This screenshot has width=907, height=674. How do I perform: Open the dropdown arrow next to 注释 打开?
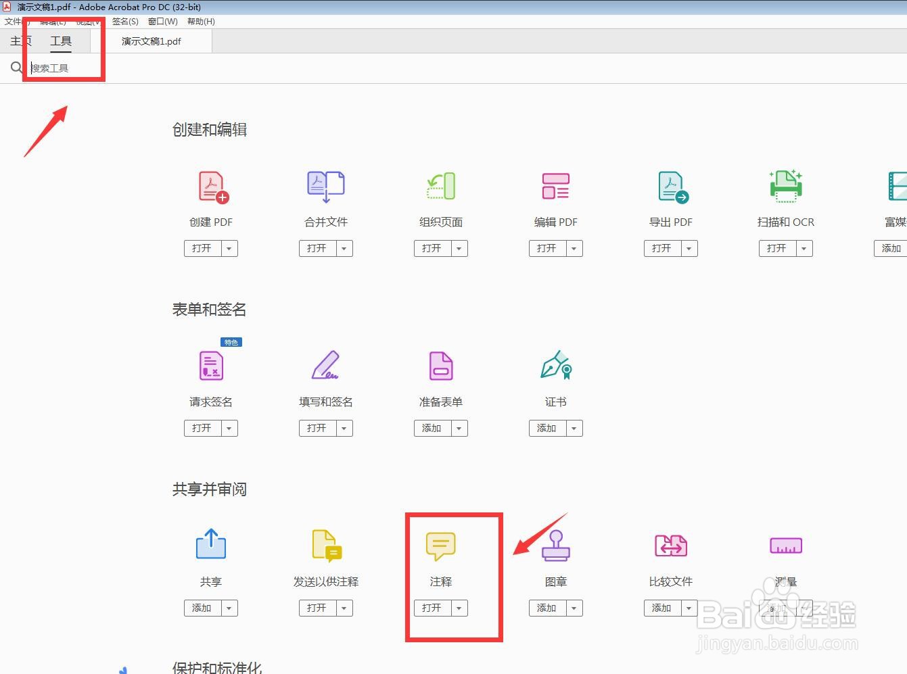459,608
